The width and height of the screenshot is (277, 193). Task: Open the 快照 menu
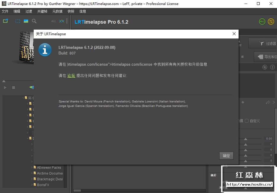(x=71, y=11)
